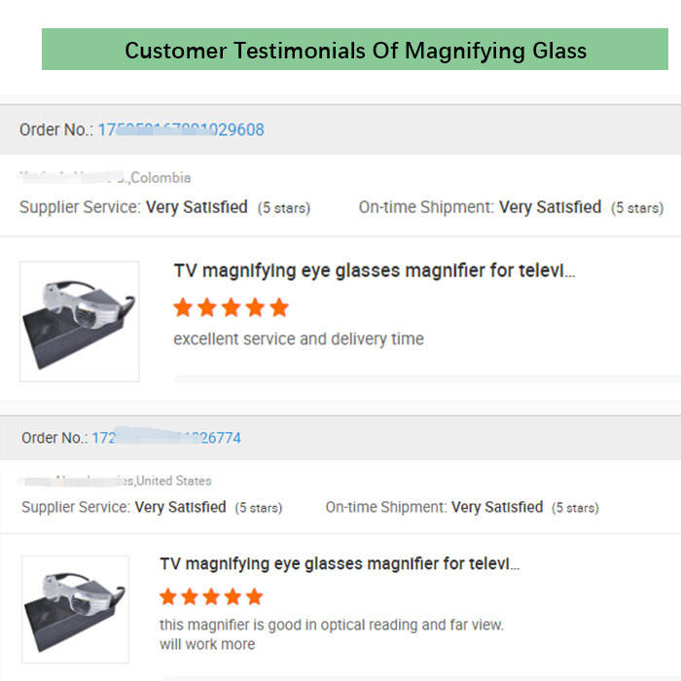Click the third star in the United States review
This screenshot has height=681, width=681.
(211, 596)
